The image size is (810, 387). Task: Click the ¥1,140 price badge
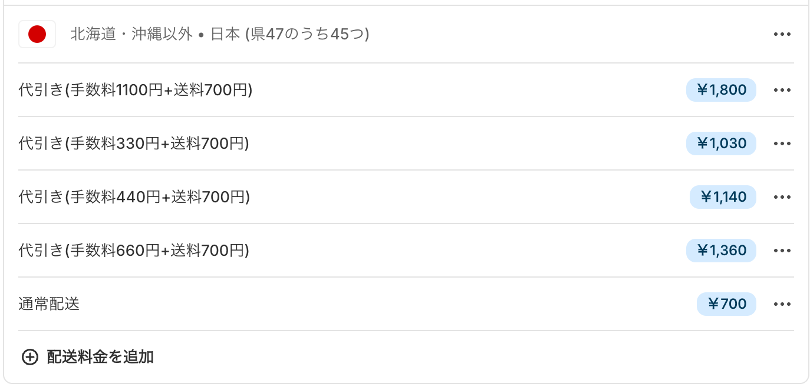point(723,197)
